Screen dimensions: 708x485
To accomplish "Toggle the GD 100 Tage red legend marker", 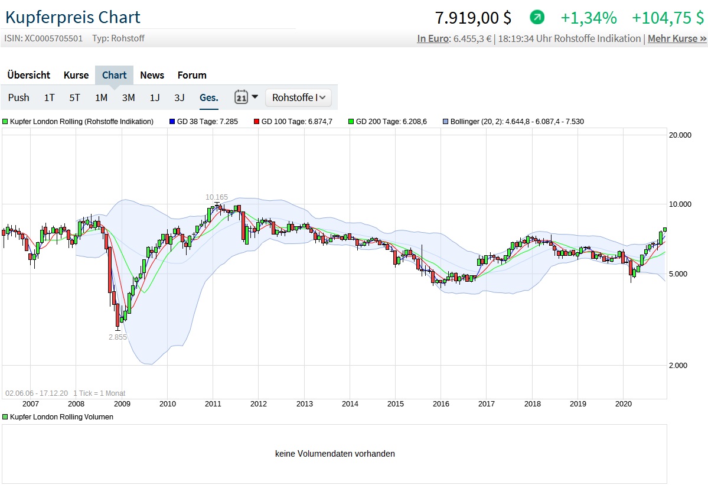I will point(256,122).
